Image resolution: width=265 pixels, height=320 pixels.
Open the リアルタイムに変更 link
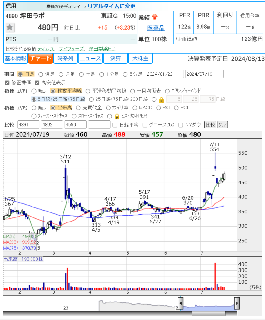[x=111, y=6]
